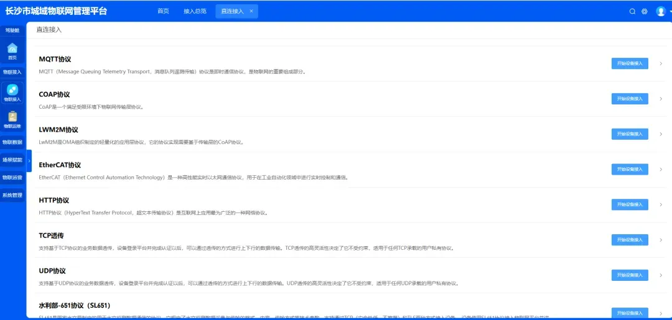Open the 驾驶舱 sidebar menu item
This screenshot has height=320, width=672.
coord(12,30)
